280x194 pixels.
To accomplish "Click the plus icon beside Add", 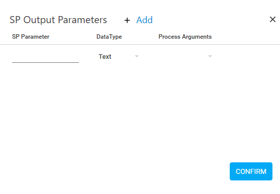I will tap(127, 20).
